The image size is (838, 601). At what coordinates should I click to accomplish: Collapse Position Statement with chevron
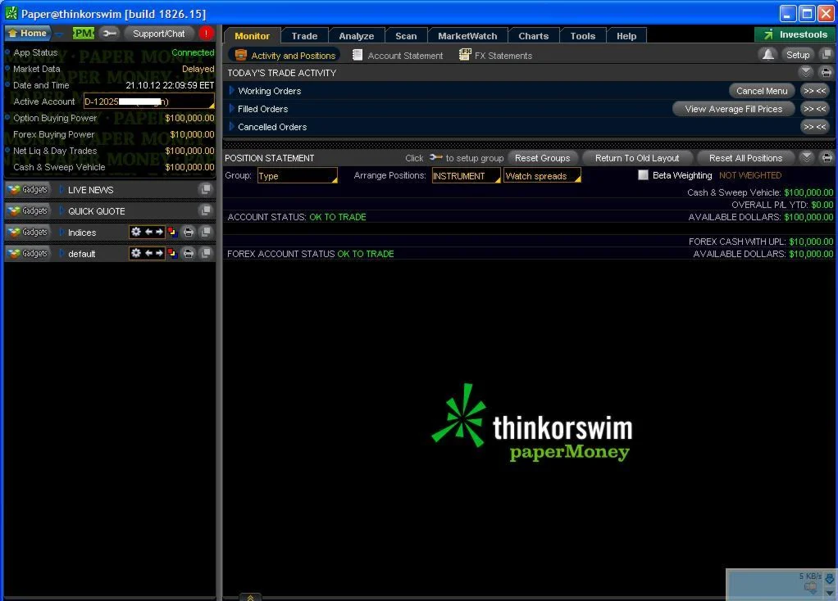[807, 157]
